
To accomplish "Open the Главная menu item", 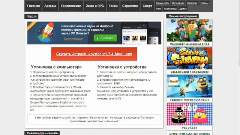I will [33, 6].
